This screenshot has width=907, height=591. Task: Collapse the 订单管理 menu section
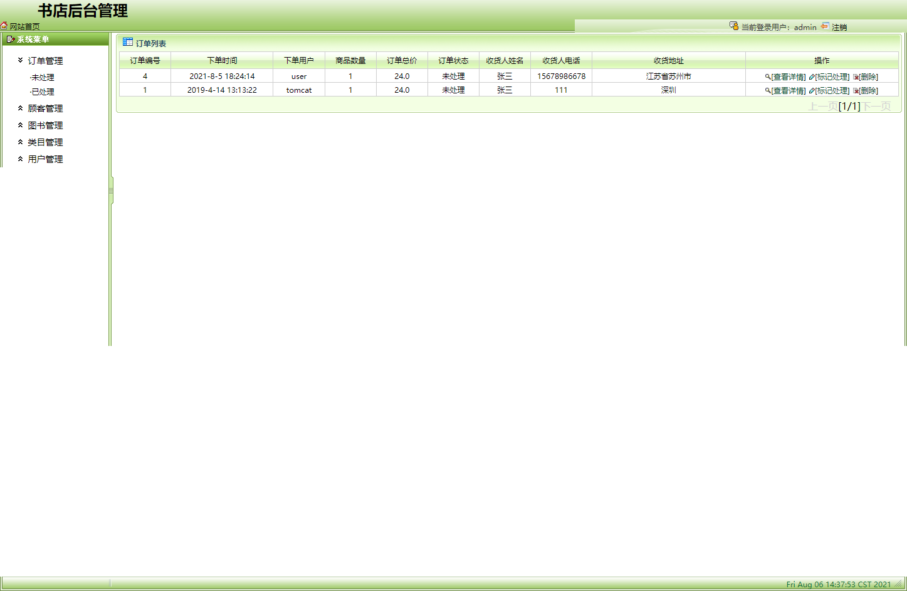[x=41, y=61]
